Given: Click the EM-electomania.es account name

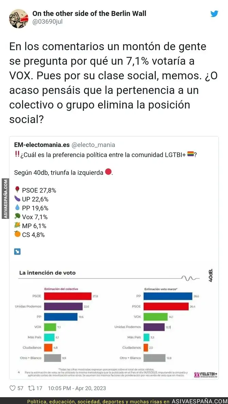Looking at the screenshot, I should click(x=42, y=145).
